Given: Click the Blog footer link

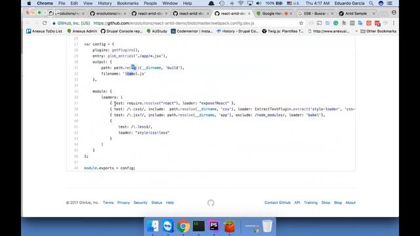Looking at the screenshot, I should click(338, 203).
